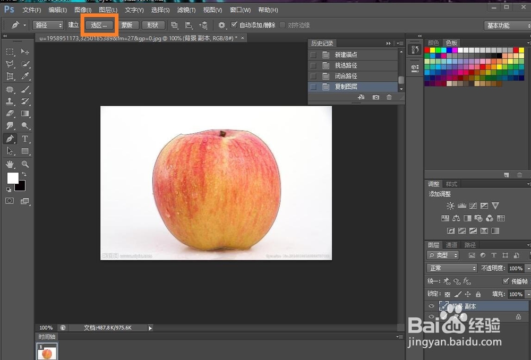Select the 闭合路径 history state
The image size is (531, 360).
pyautogui.click(x=353, y=76)
